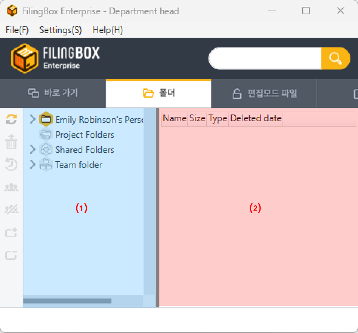Viewport: 358px width, 333px height.
Task: Click the share with users group icon
Action: [x=11, y=187]
